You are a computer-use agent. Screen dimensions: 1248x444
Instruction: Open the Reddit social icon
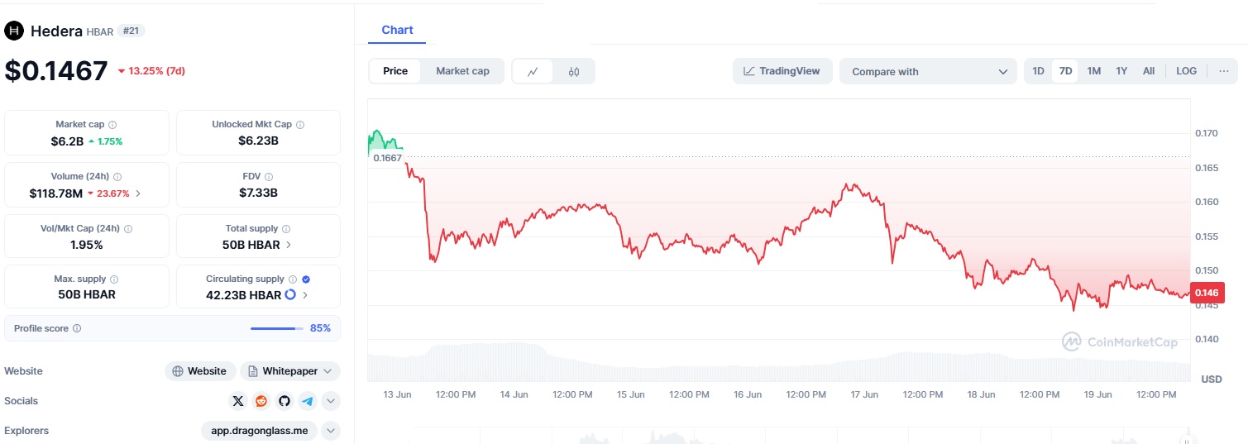click(x=261, y=401)
